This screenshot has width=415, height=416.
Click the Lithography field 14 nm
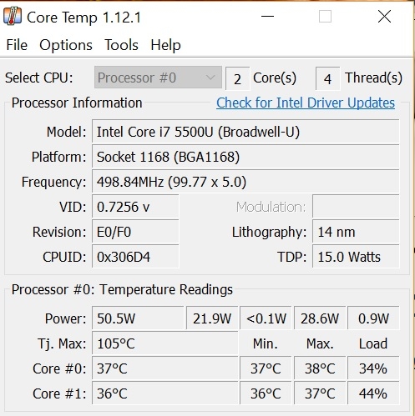pyautogui.click(x=356, y=232)
